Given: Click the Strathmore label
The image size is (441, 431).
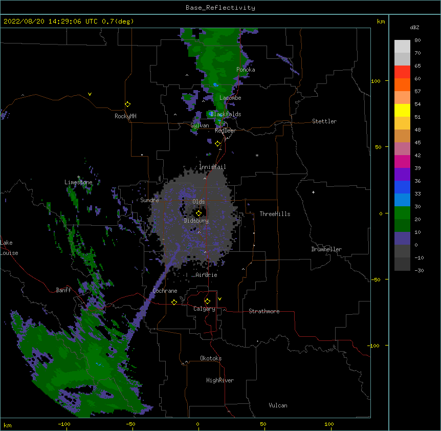Looking at the screenshot, I should click(x=264, y=311).
